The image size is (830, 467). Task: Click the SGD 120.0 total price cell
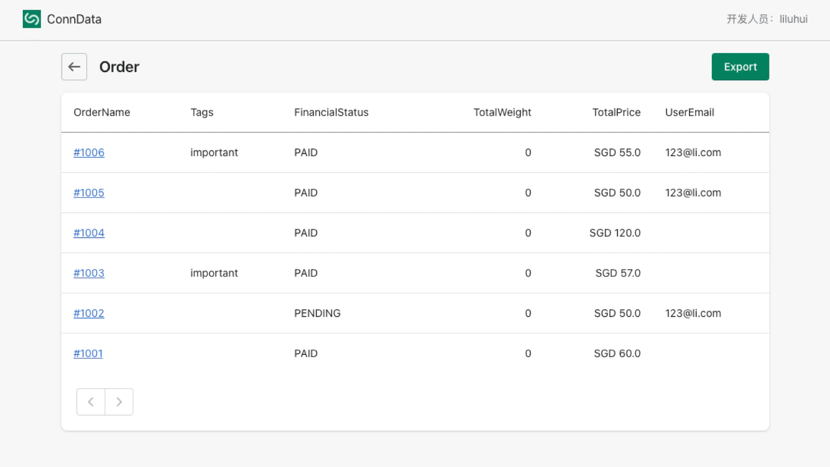coord(614,233)
